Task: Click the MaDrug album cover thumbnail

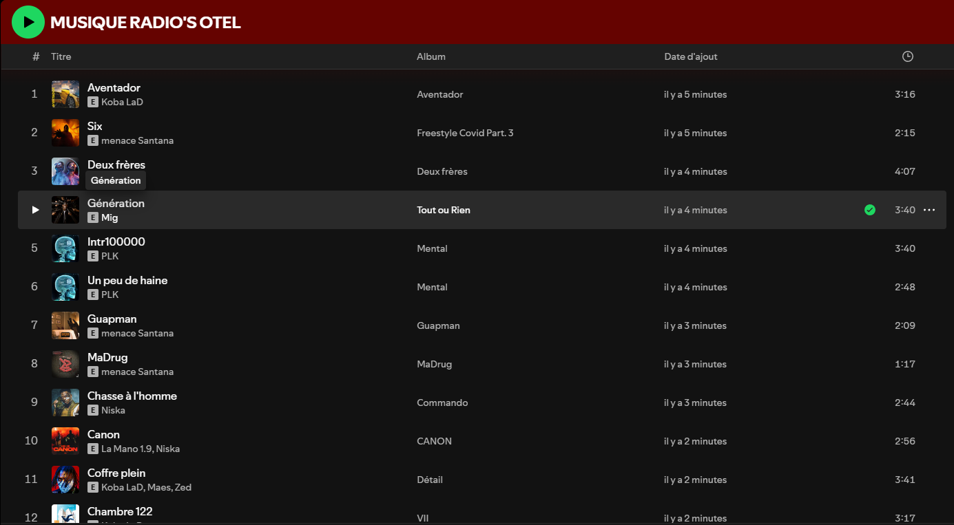Action: tap(65, 364)
